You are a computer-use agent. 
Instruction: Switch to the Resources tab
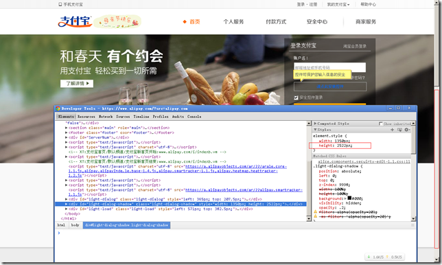coord(86,117)
